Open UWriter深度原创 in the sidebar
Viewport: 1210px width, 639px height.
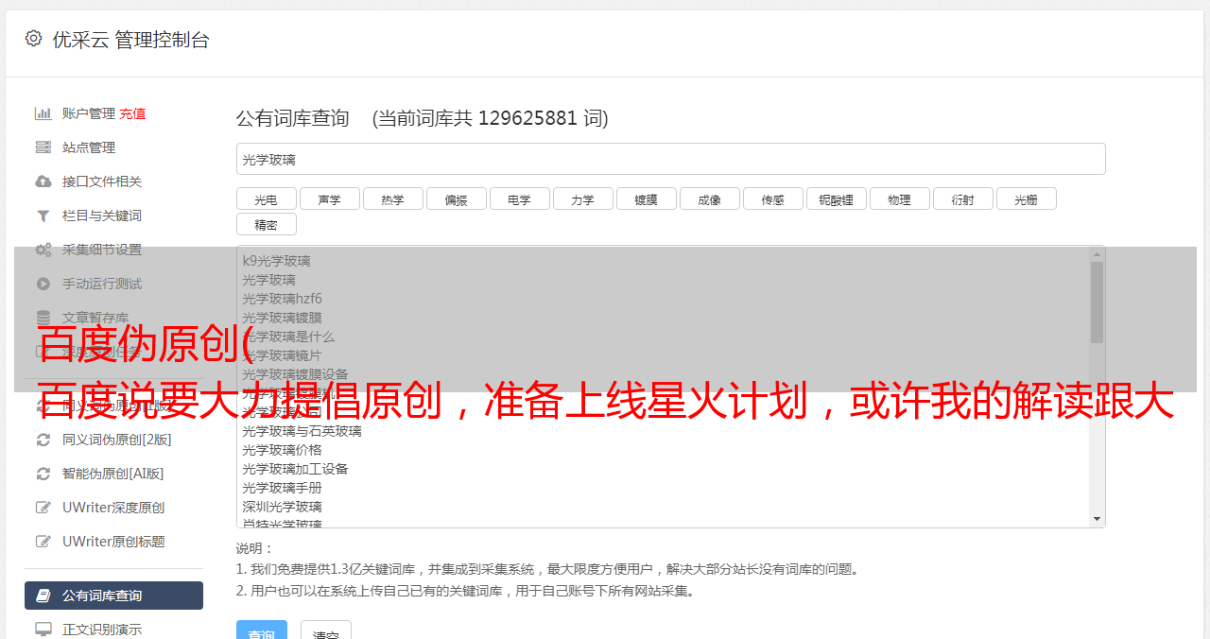[x=113, y=508]
